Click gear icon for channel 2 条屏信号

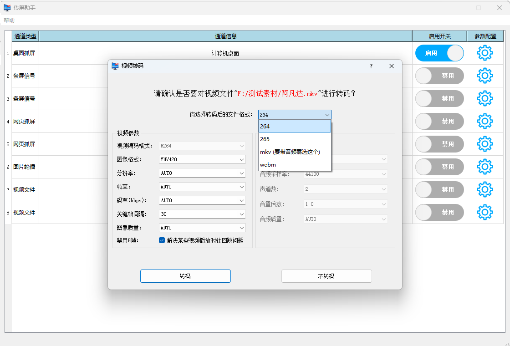click(484, 76)
